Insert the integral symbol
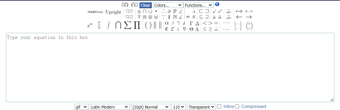This screenshot has height=110, width=340. point(109,25)
